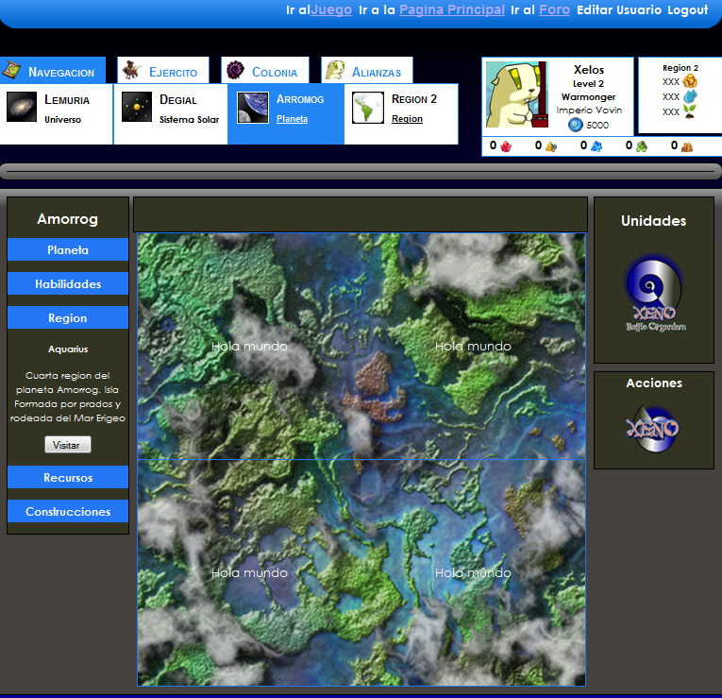
Task: Click the Alianzas creature icon
Action: (335, 71)
